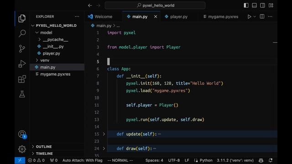
Task: Open the Source Control view
Action: (22, 49)
